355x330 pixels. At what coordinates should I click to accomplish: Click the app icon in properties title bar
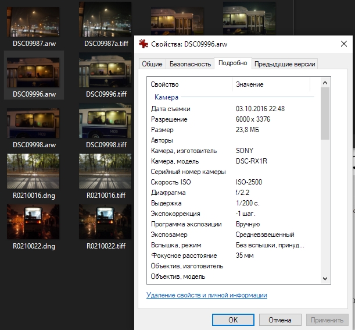(x=144, y=44)
